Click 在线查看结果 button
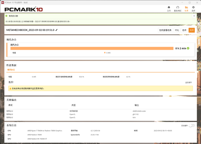 pyautogui.click(x=165, y=30)
